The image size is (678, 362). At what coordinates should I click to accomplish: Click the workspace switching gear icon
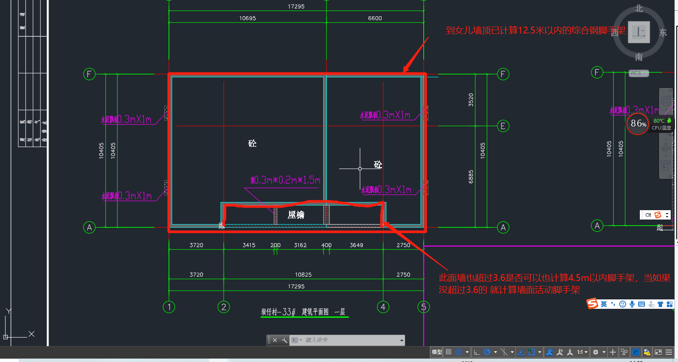point(596,352)
